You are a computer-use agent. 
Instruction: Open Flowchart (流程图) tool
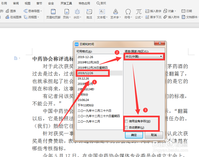pos(31,17)
